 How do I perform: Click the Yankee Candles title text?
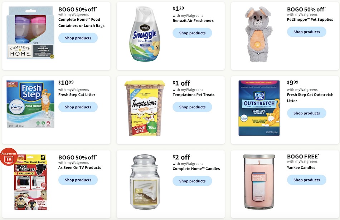tap(301, 168)
